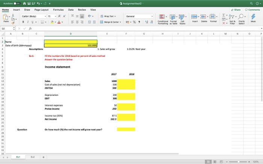Open Format as Table

coord(174,19)
